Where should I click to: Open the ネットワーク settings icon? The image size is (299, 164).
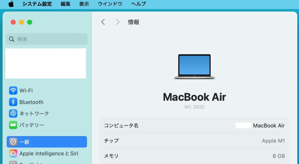(x=13, y=113)
